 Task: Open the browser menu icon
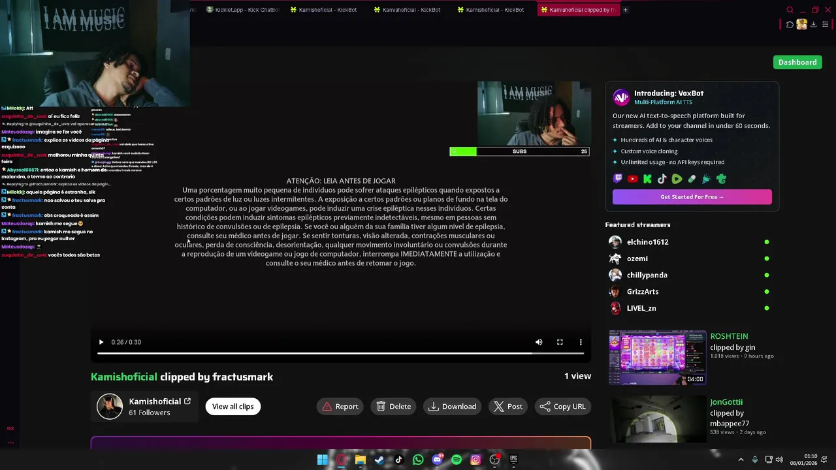click(826, 25)
